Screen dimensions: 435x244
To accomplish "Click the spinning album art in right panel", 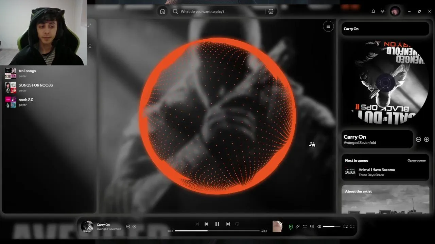I will 385,82.
